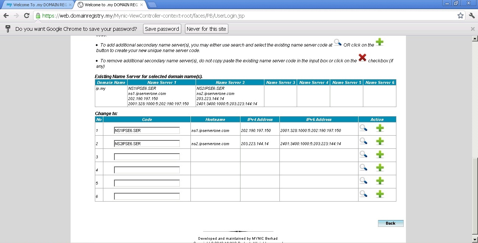Click IPv6 '2401:3400:1000:5:203:223:144:14' in Change table
478x243 pixels.
(x=311, y=144)
